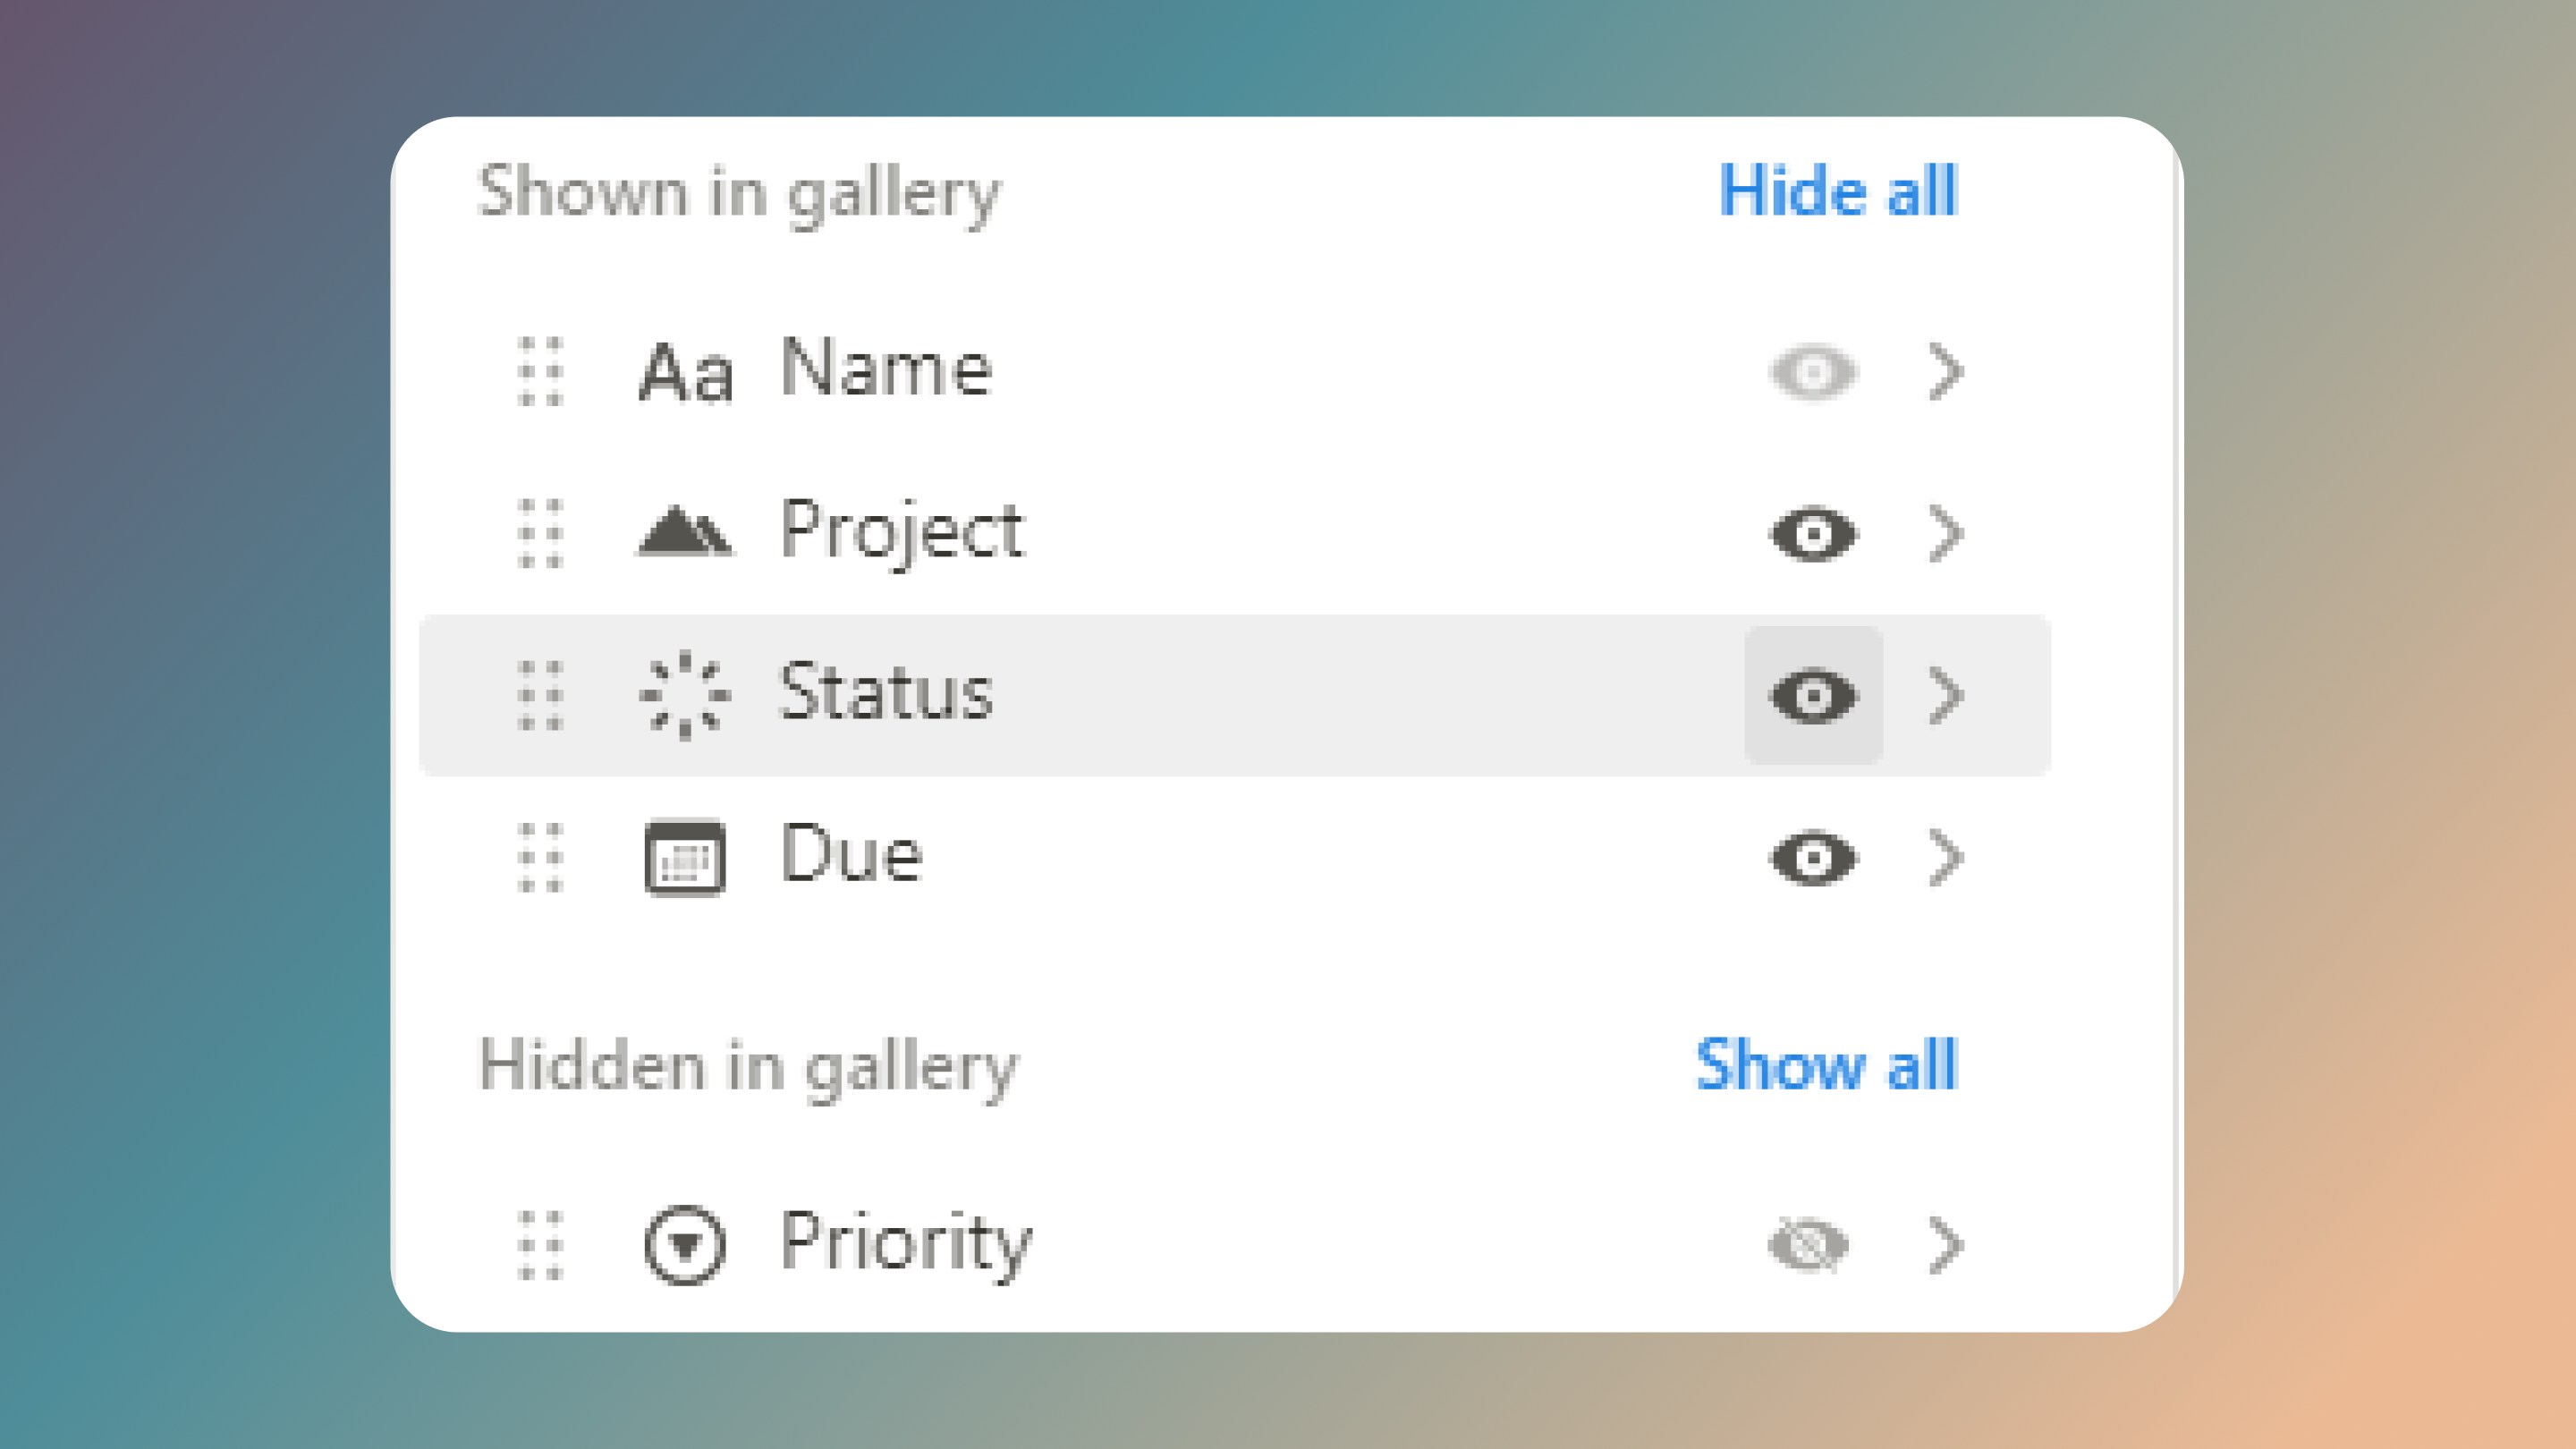Screen dimensions: 2576x1449
Task: Expand options for the Name property
Action: click(1944, 371)
